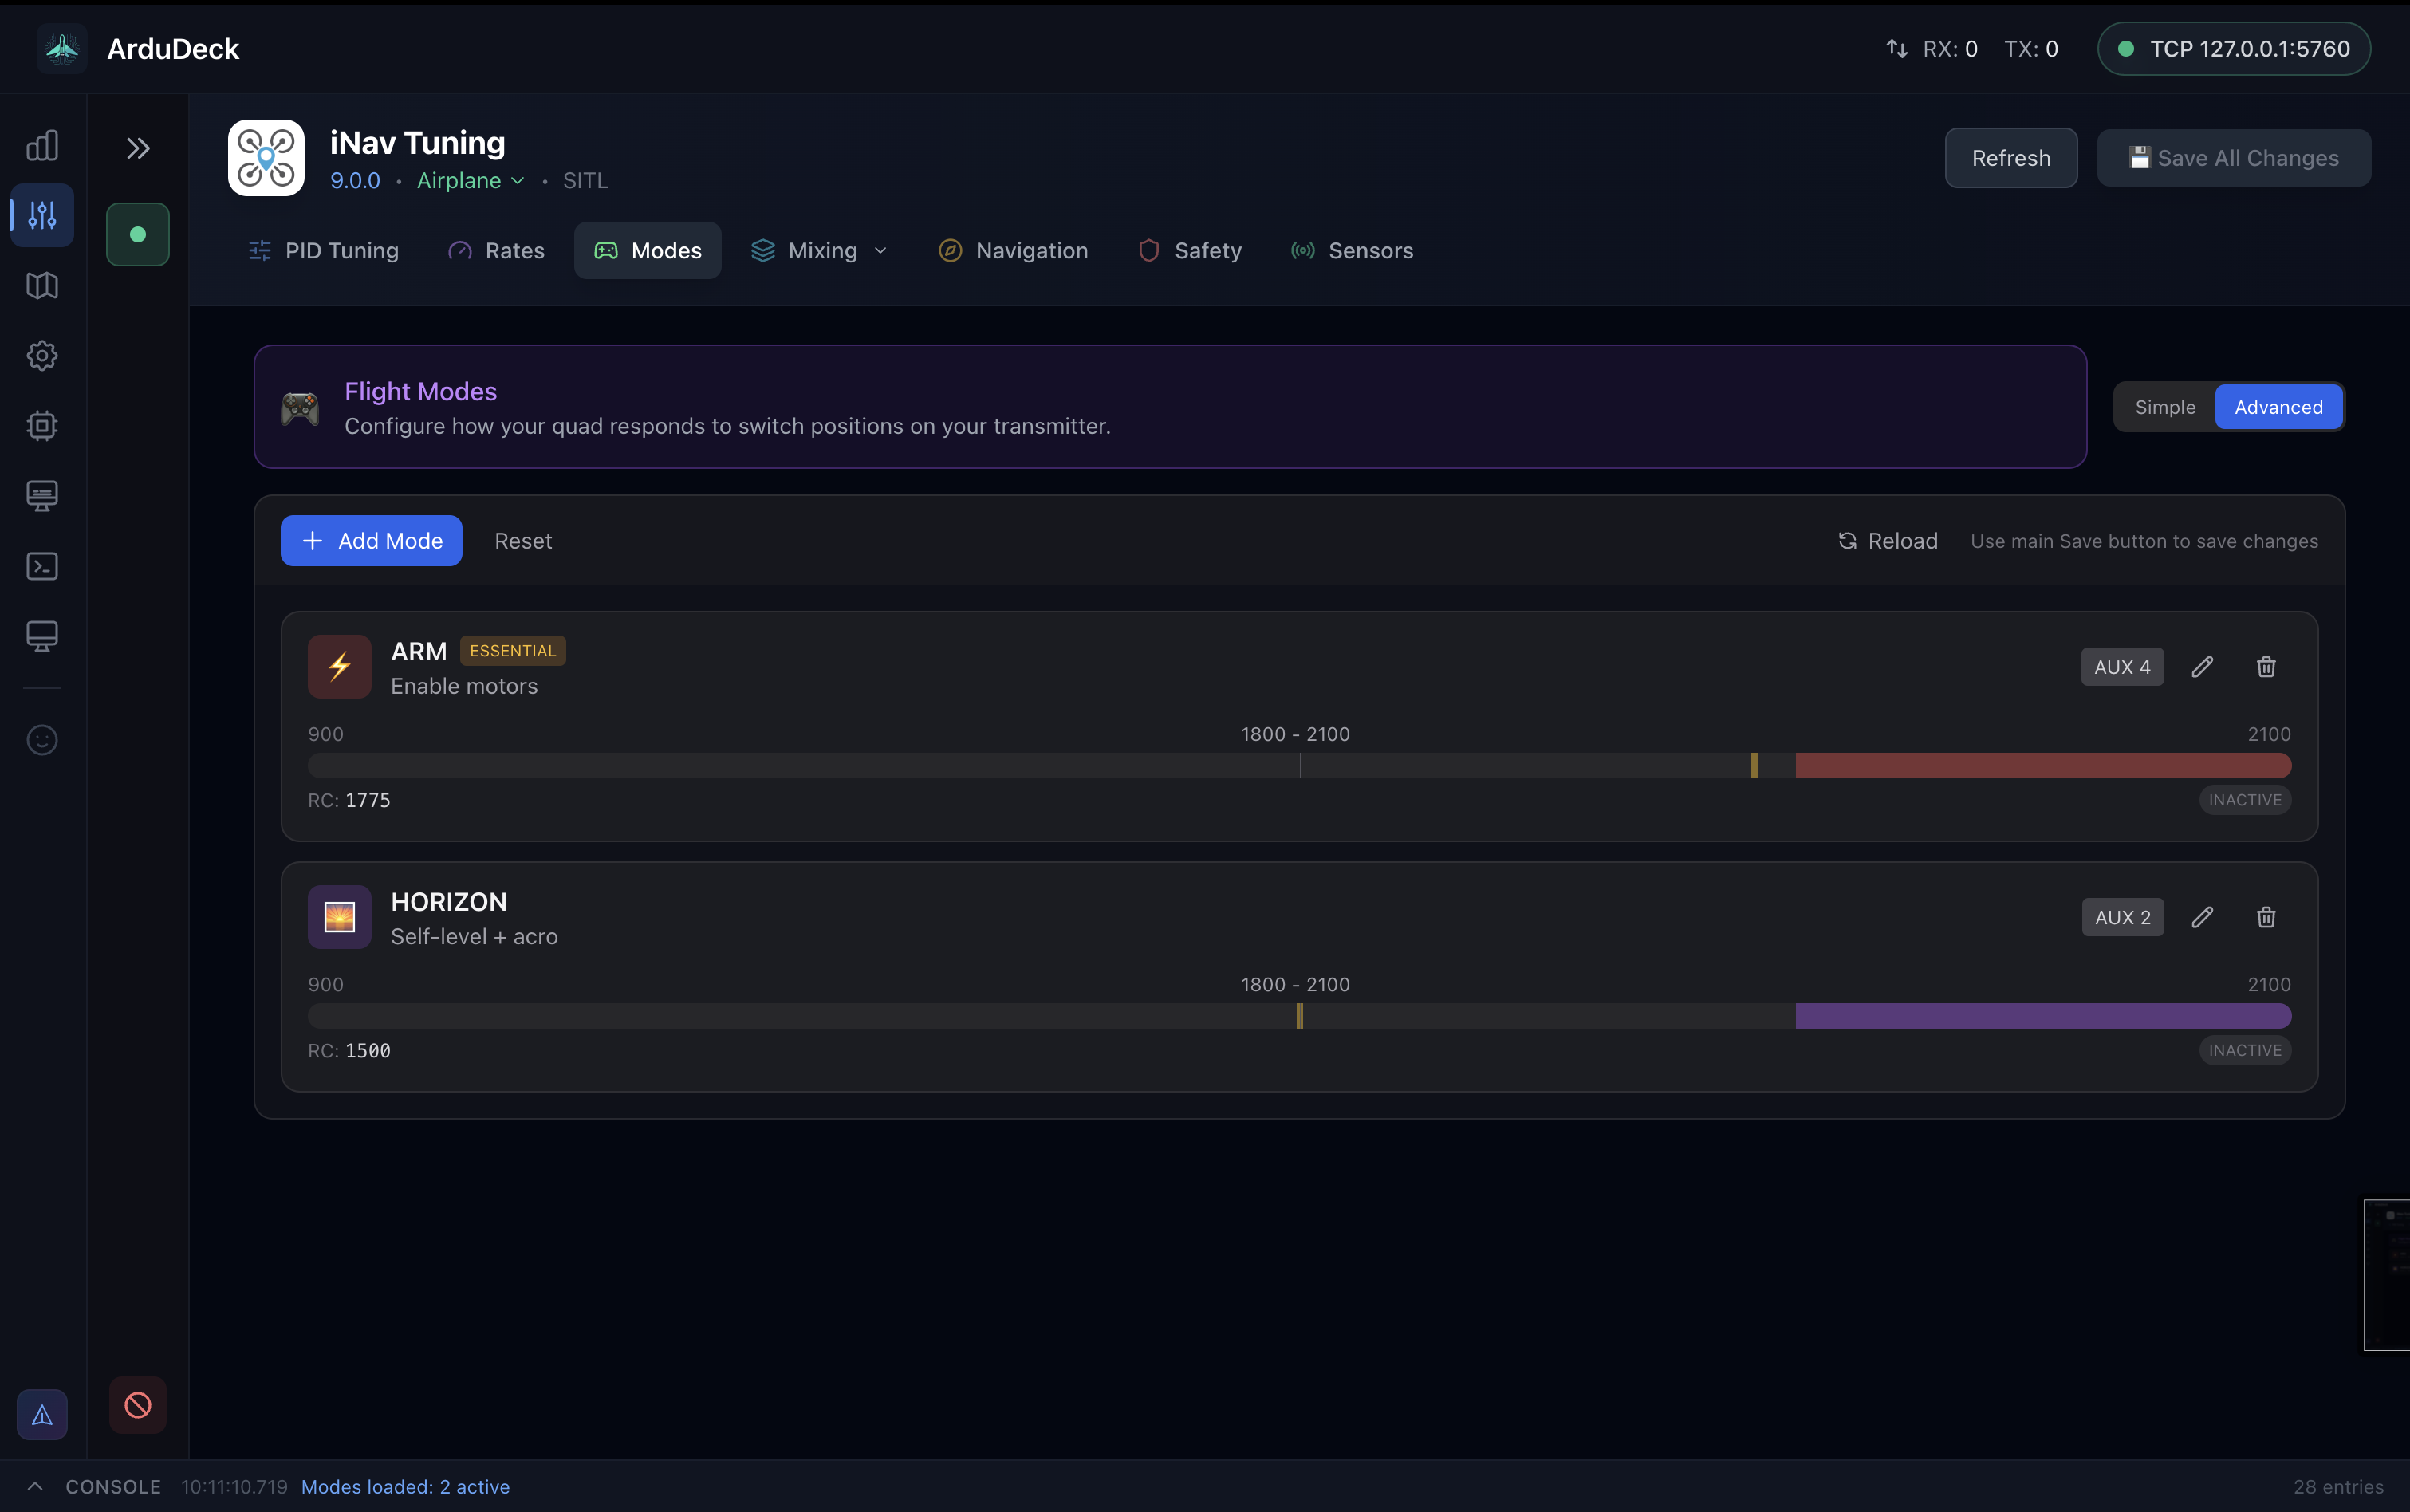Expand the collapsed side panel with double chevron
Image resolution: width=2410 pixels, height=1512 pixels.
[138, 148]
